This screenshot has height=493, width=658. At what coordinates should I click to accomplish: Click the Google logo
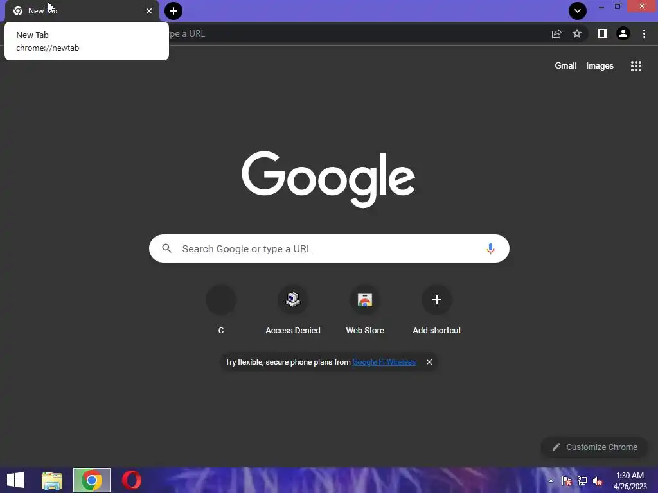(328, 180)
